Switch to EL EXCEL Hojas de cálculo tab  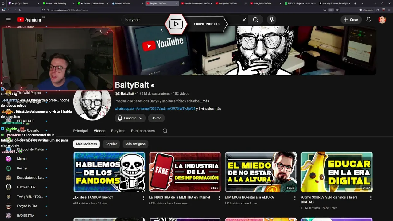pos(300,3)
